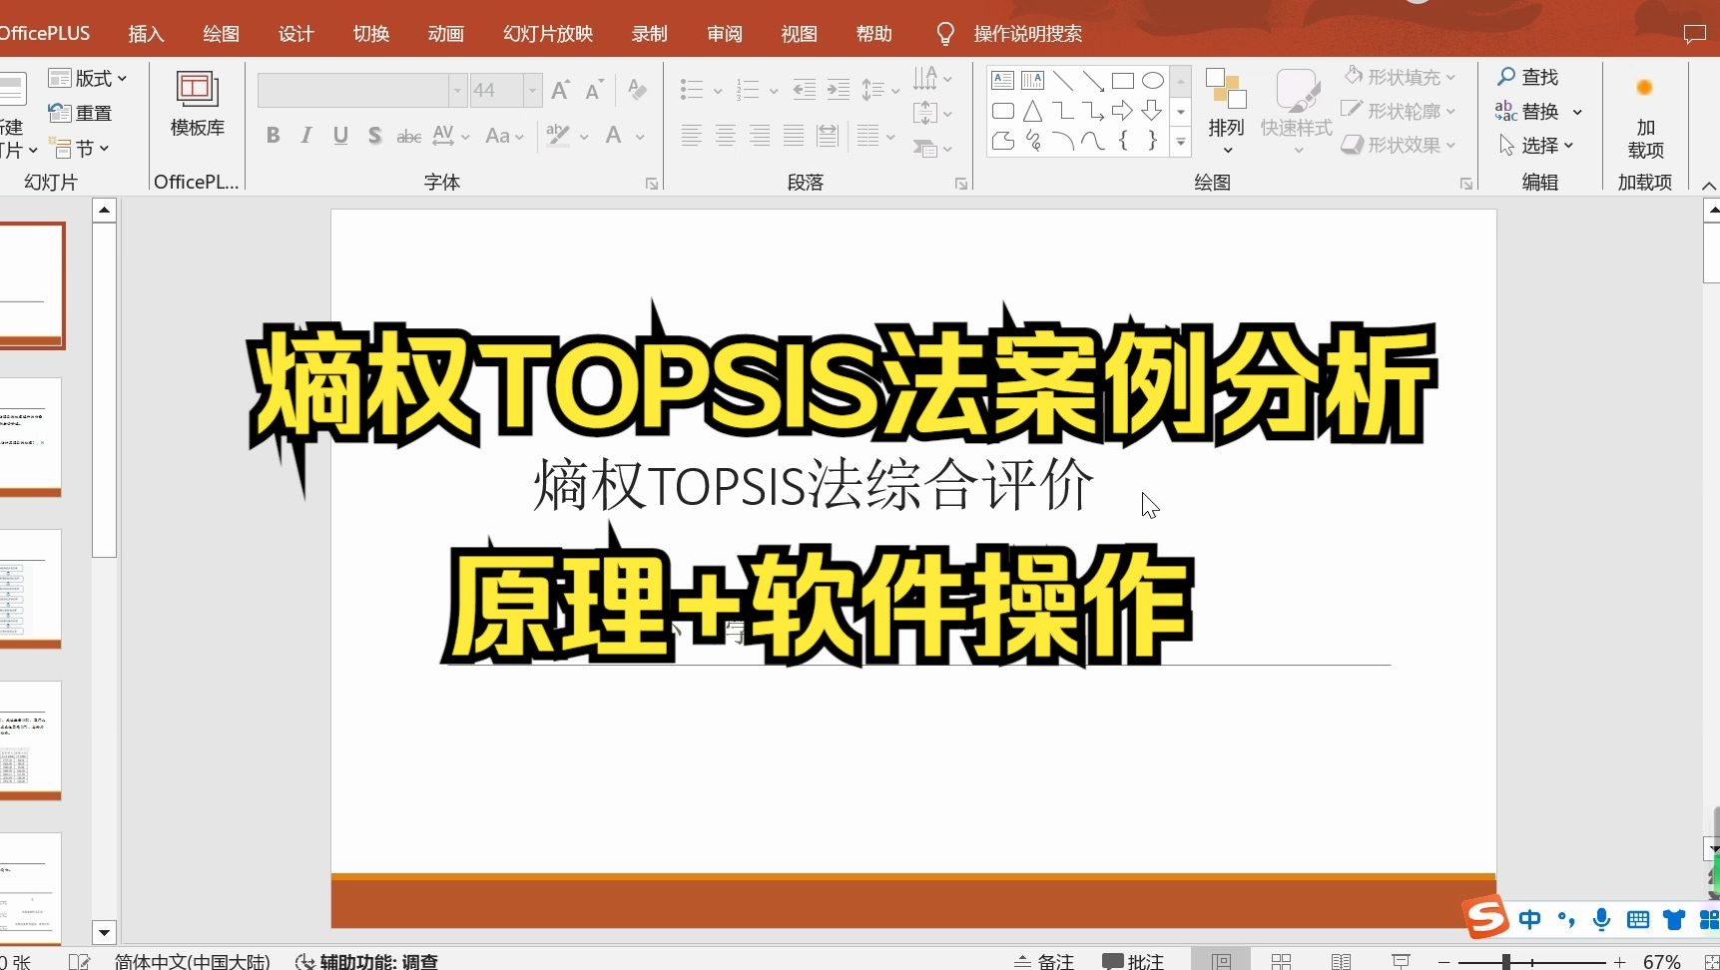Open line spacing options
This screenshot has height=970, width=1720.
point(880,91)
